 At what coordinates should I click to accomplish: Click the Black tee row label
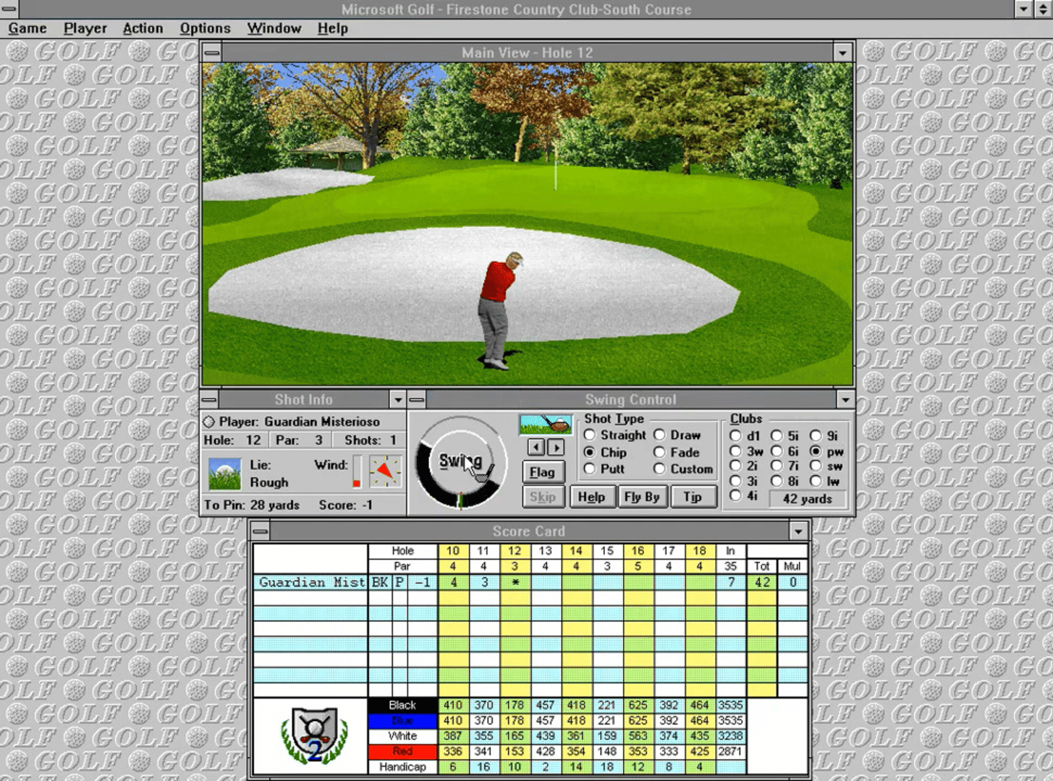[402, 705]
